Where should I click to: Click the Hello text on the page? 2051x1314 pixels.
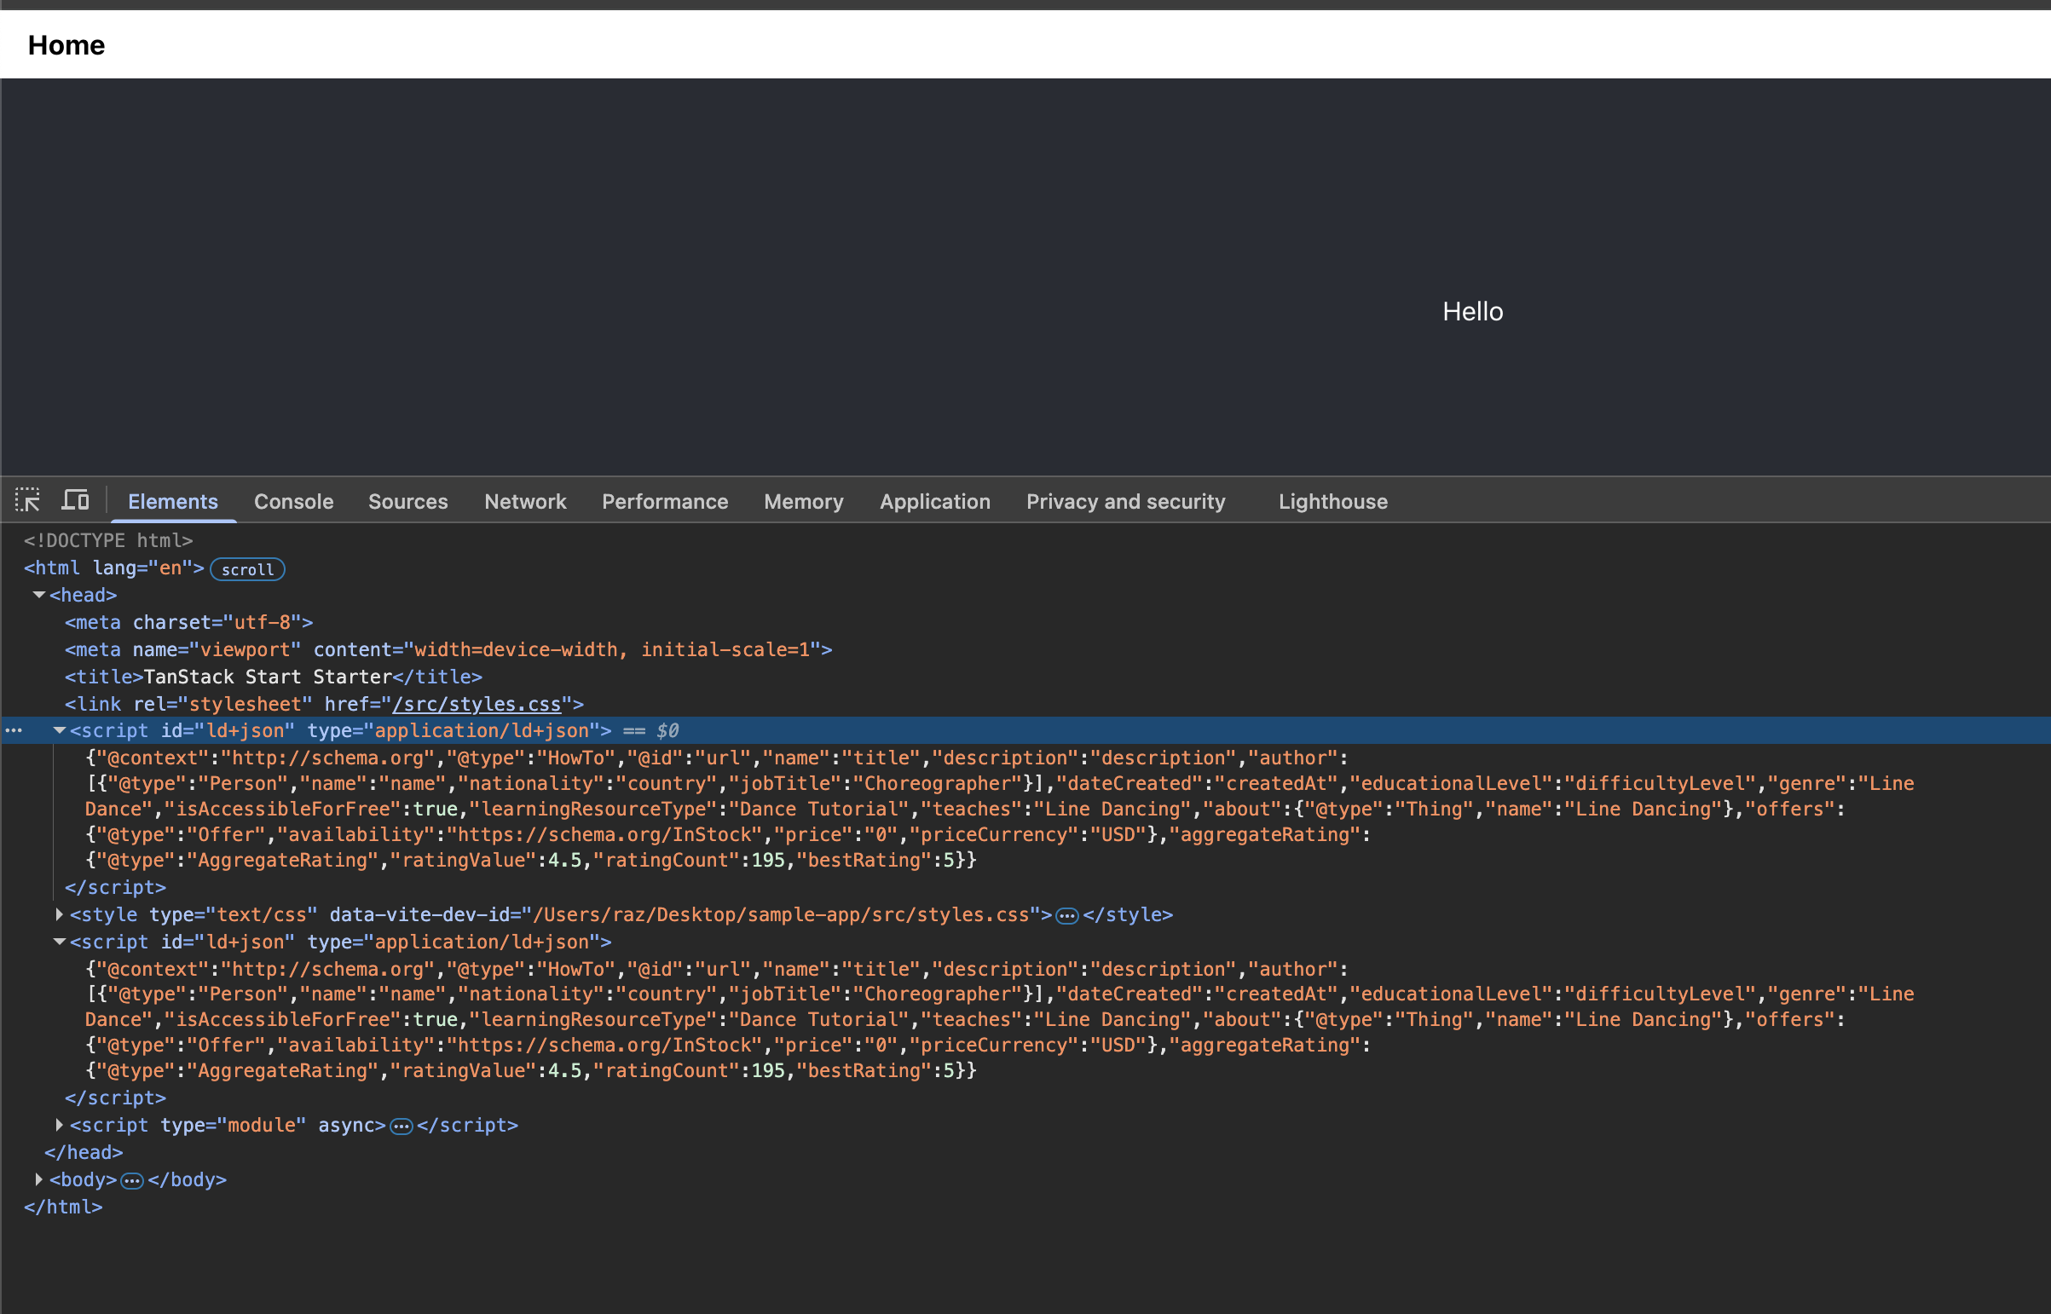click(x=1472, y=311)
